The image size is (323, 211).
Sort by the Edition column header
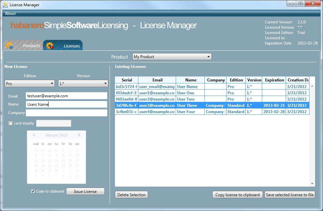pyautogui.click(x=236, y=80)
